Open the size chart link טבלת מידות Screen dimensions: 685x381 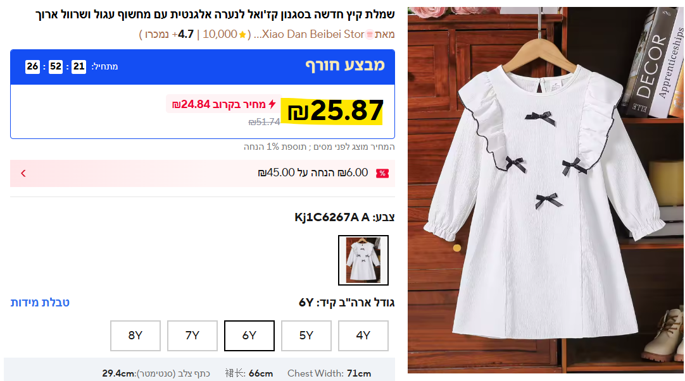(x=40, y=303)
